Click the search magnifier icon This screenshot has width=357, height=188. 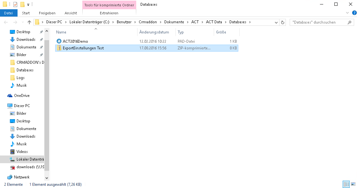[349, 22]
